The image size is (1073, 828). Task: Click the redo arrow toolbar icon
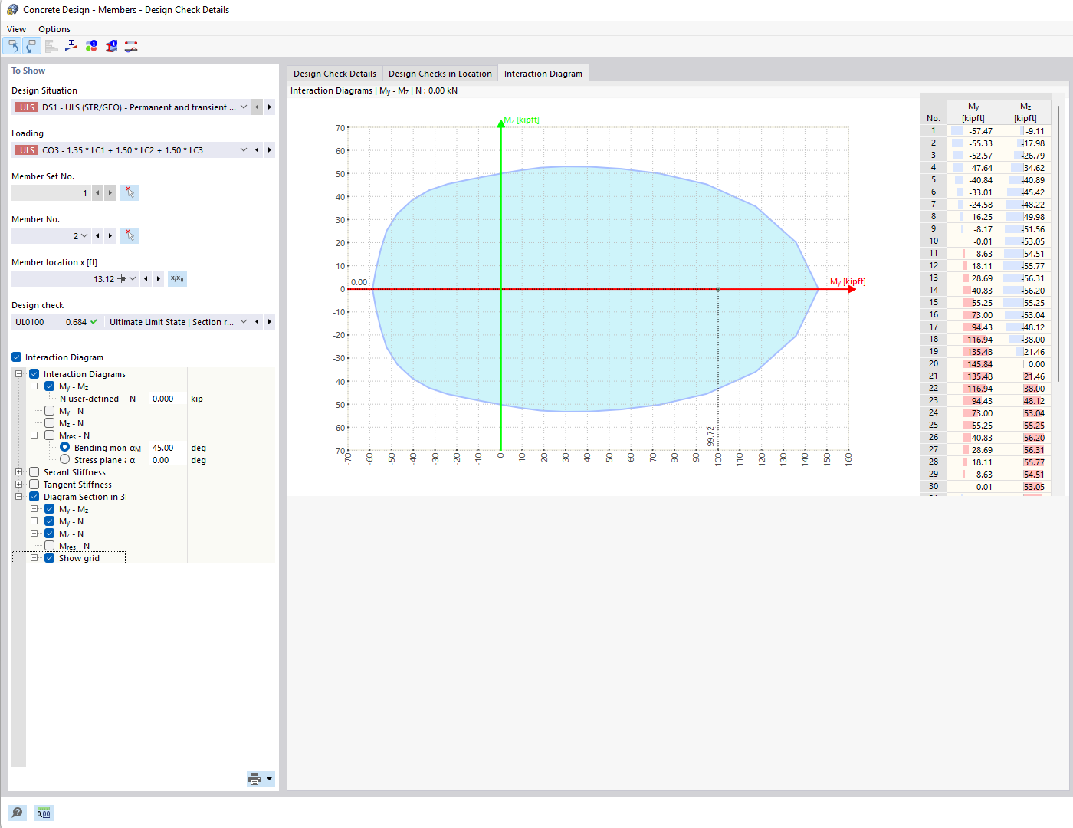[x=31, y=45]
